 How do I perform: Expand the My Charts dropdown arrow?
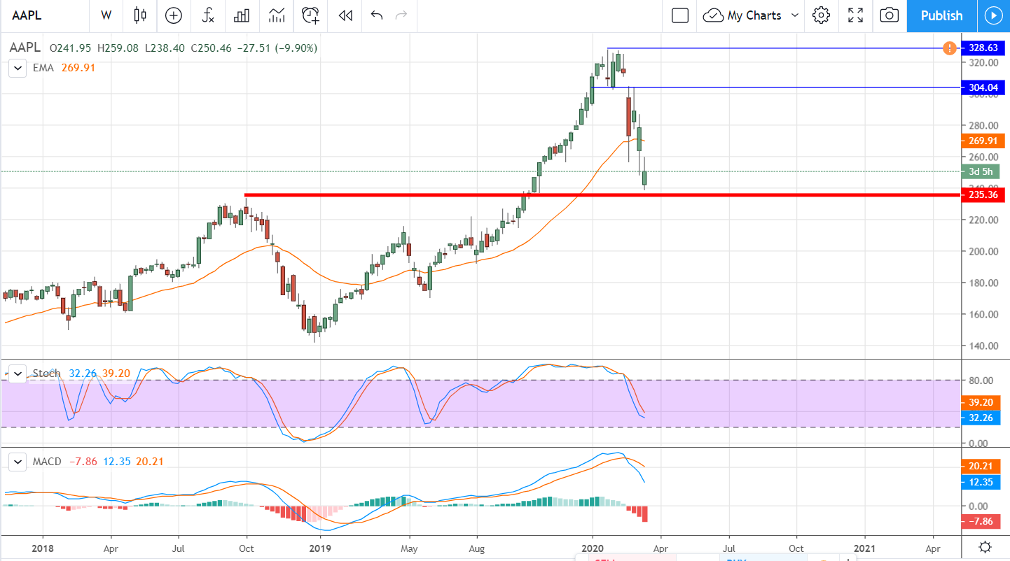pyautogui.click(x=795, y=15)
